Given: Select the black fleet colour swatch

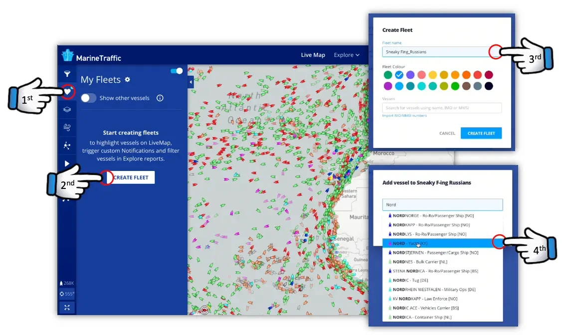Looking at the screenshot, I should 489,86.
